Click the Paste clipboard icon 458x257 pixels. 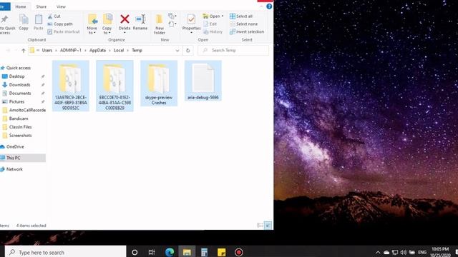[x=39, y=20]
